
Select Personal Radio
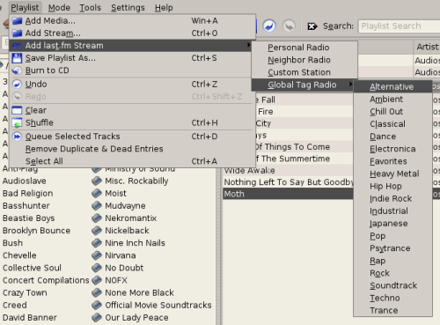coord(304,48)
